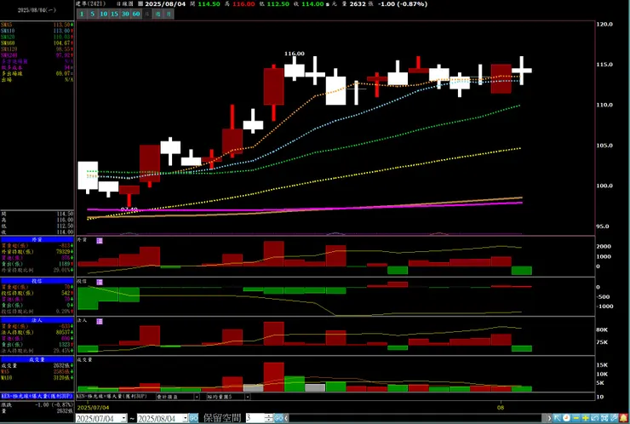Select the 外資 blue panel header

37,239
